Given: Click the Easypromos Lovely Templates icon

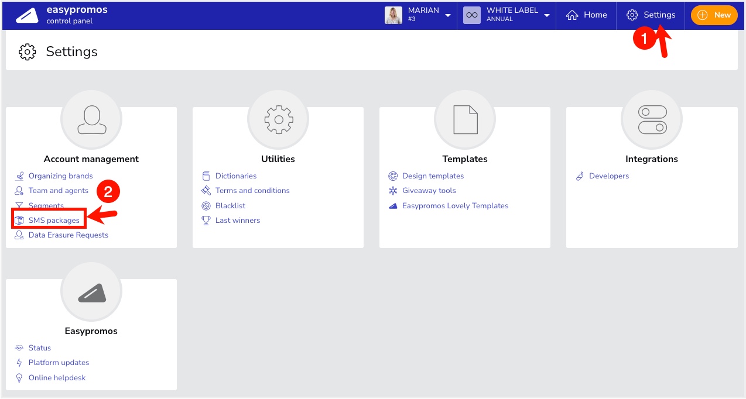Looking at the screenshot, I should click(393, 206).
